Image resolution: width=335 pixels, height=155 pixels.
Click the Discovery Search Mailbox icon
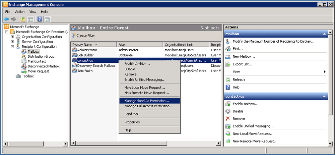point(74,65)
